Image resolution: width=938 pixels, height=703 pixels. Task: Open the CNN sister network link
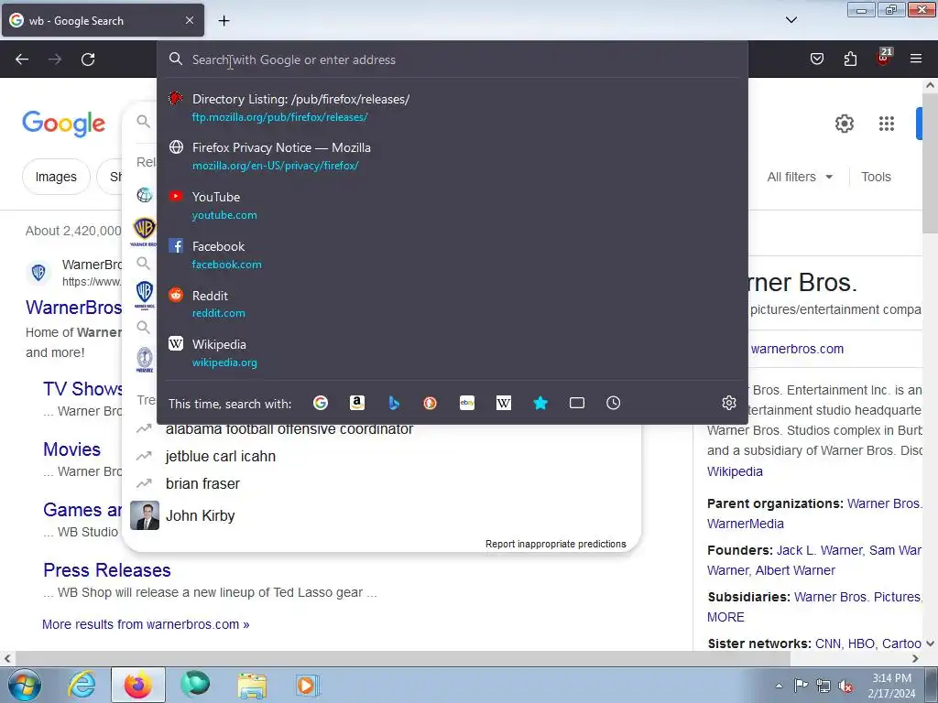point(828,644)
